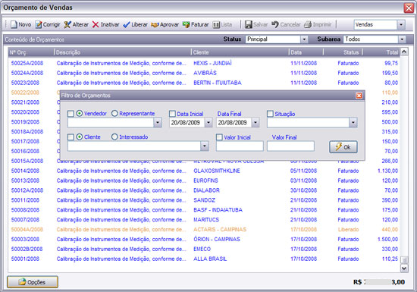
Task: Expand the Cliente combo box
Action: point(204,146)
